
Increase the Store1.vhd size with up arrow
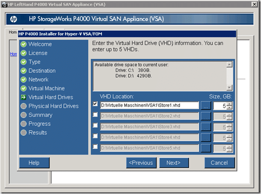coord(229,104)
